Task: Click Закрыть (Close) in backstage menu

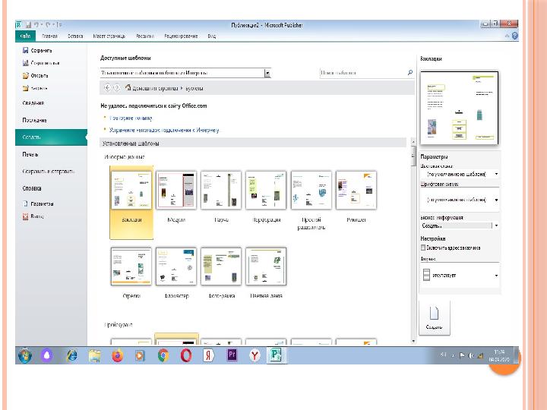Action: 35,88
